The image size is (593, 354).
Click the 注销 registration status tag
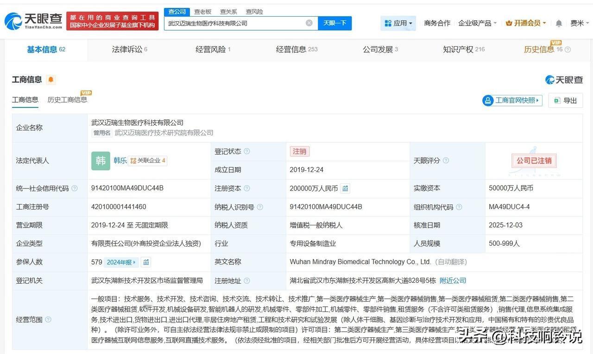click(x=300, y=151)
